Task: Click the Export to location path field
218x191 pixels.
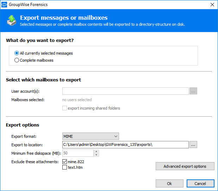Action: tap(125, 145)
